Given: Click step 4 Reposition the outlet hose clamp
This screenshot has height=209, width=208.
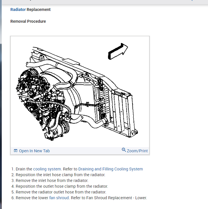Looking at the screenshot, I should [62, 186].
